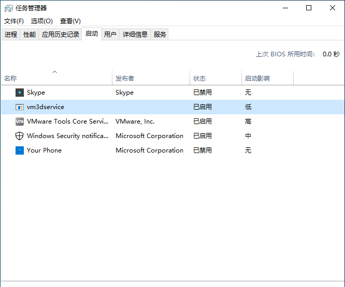This screenshot has width=345, height=287.
Task: Click the Windows Security shield icon
Action: point(20,136)
